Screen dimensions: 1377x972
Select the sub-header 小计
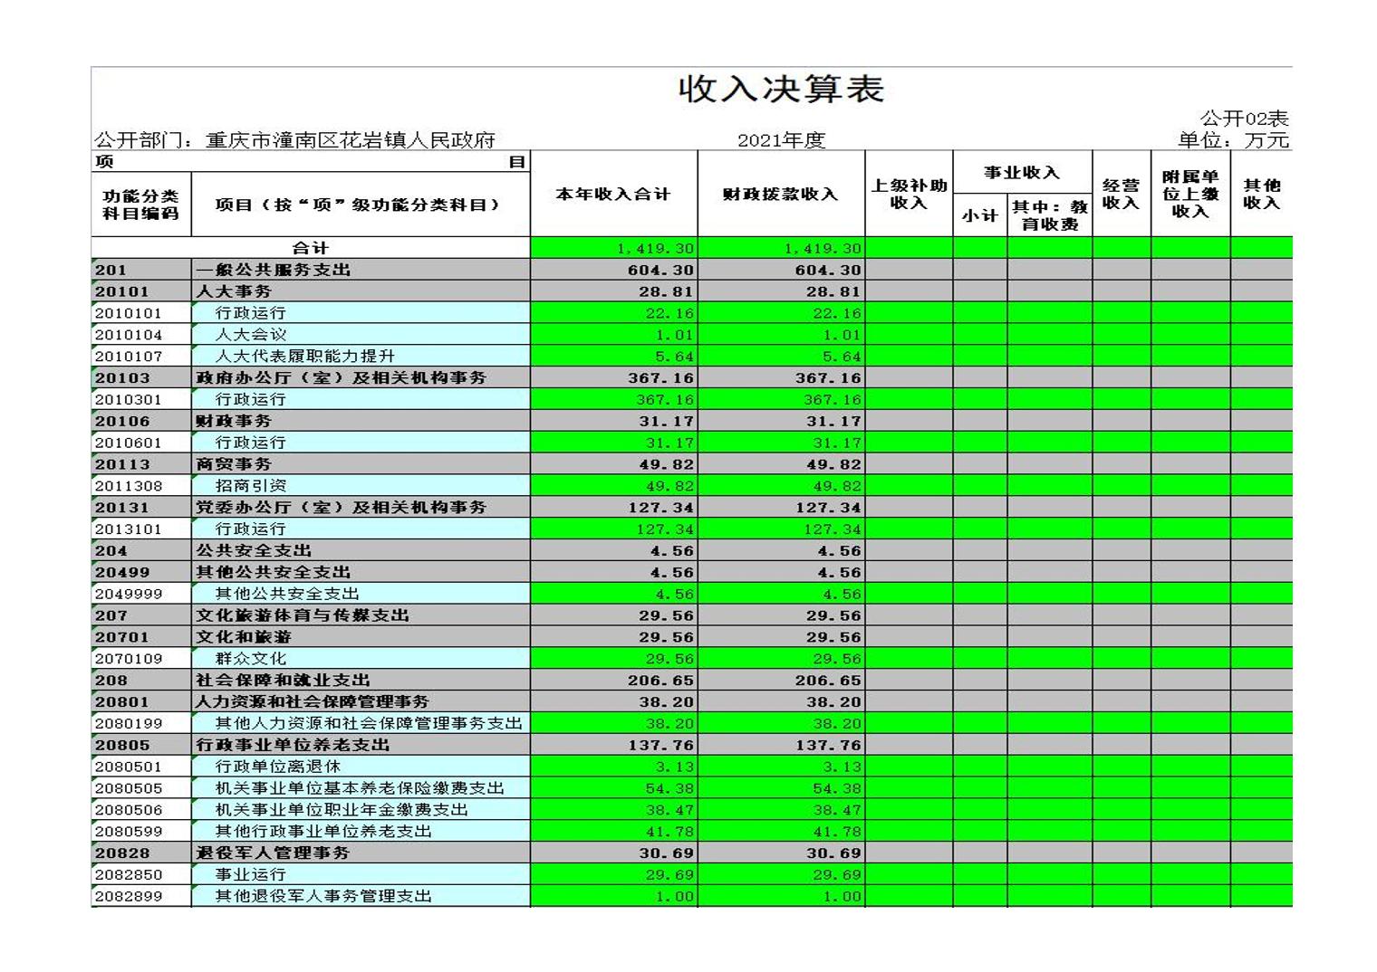(979, 215)
